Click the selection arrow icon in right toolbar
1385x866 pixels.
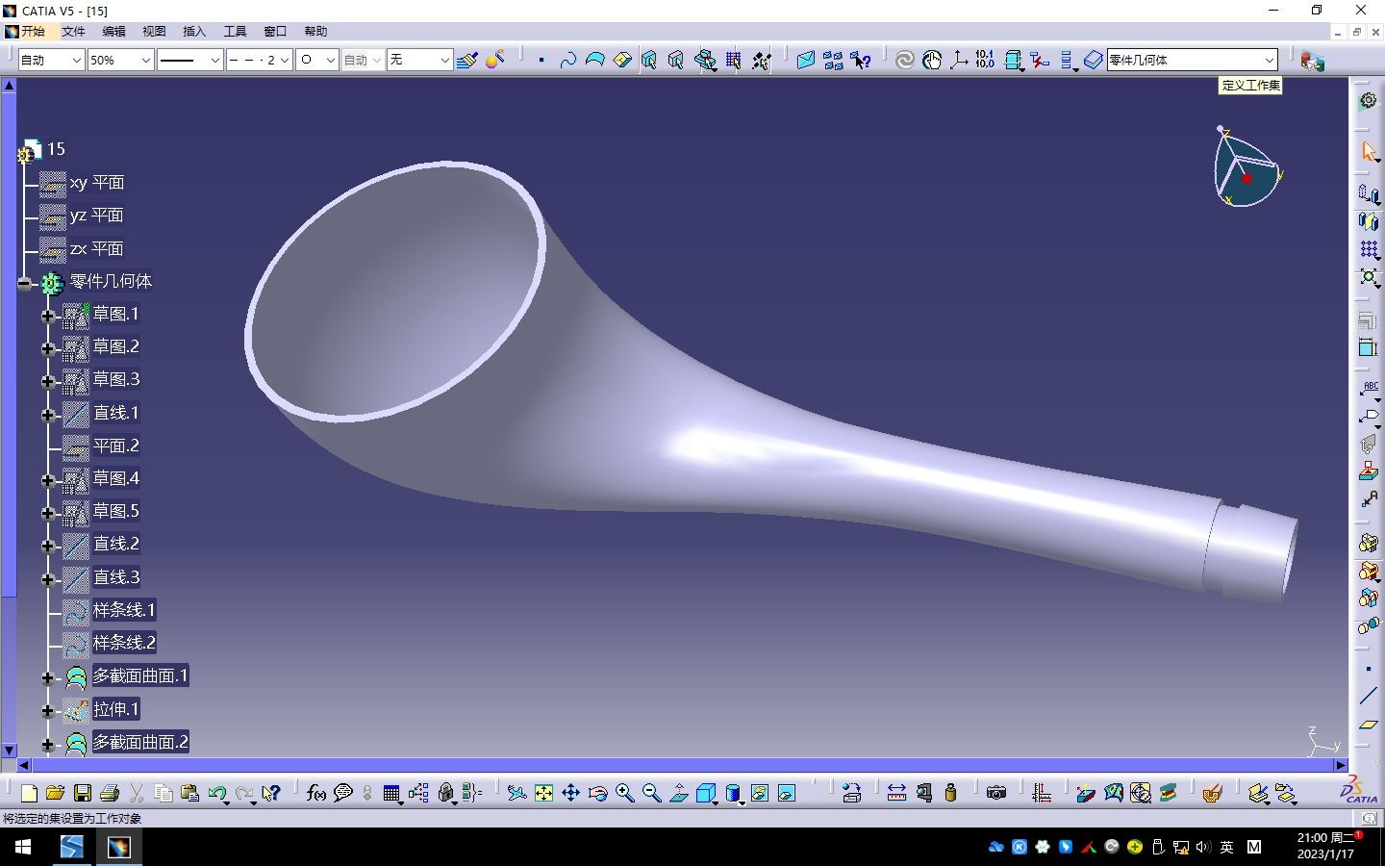[1368, 151]
